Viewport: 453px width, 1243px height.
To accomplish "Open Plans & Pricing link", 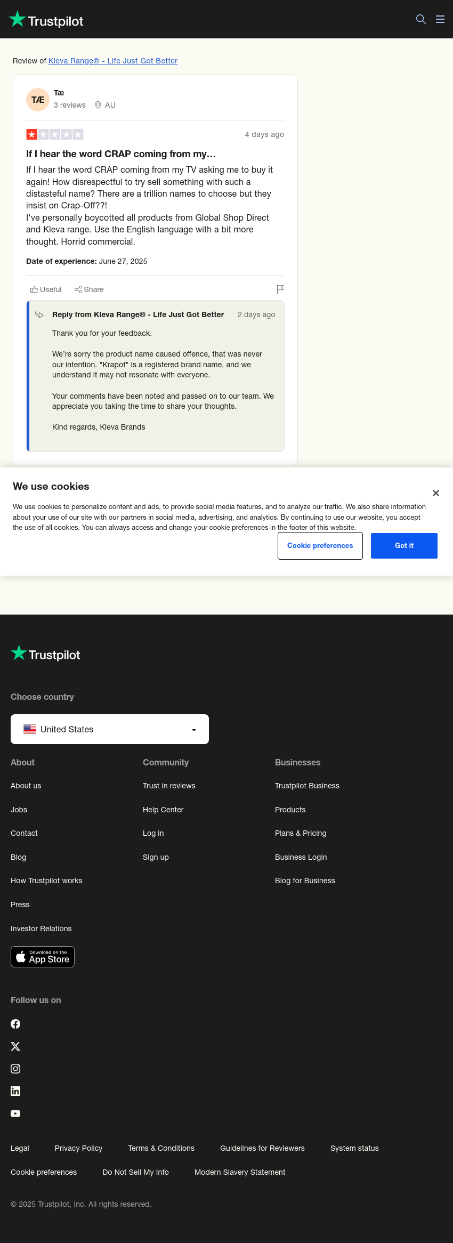I will [x=301, y=833].
